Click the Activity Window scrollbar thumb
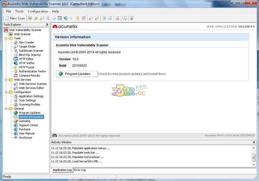 click(254, 157)
